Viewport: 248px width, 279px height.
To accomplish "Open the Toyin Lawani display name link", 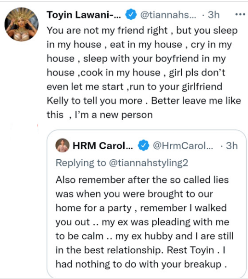I will click(x=84, y=15).
